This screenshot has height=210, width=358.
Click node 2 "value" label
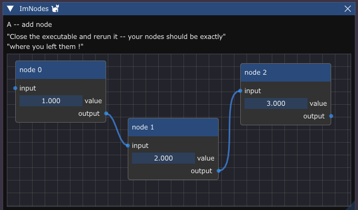click(x=318, y=104)
